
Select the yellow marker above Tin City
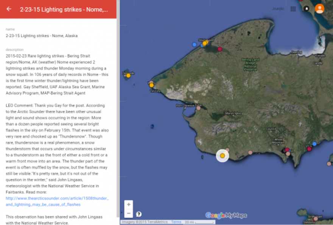pyautogui.click(x=151, y=85)
